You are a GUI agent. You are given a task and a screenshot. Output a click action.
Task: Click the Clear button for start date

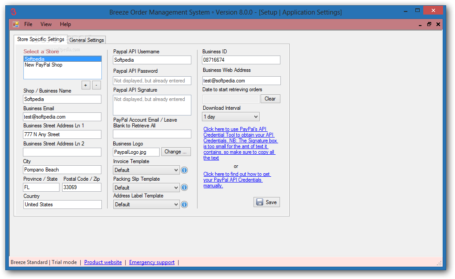[270, 99]
